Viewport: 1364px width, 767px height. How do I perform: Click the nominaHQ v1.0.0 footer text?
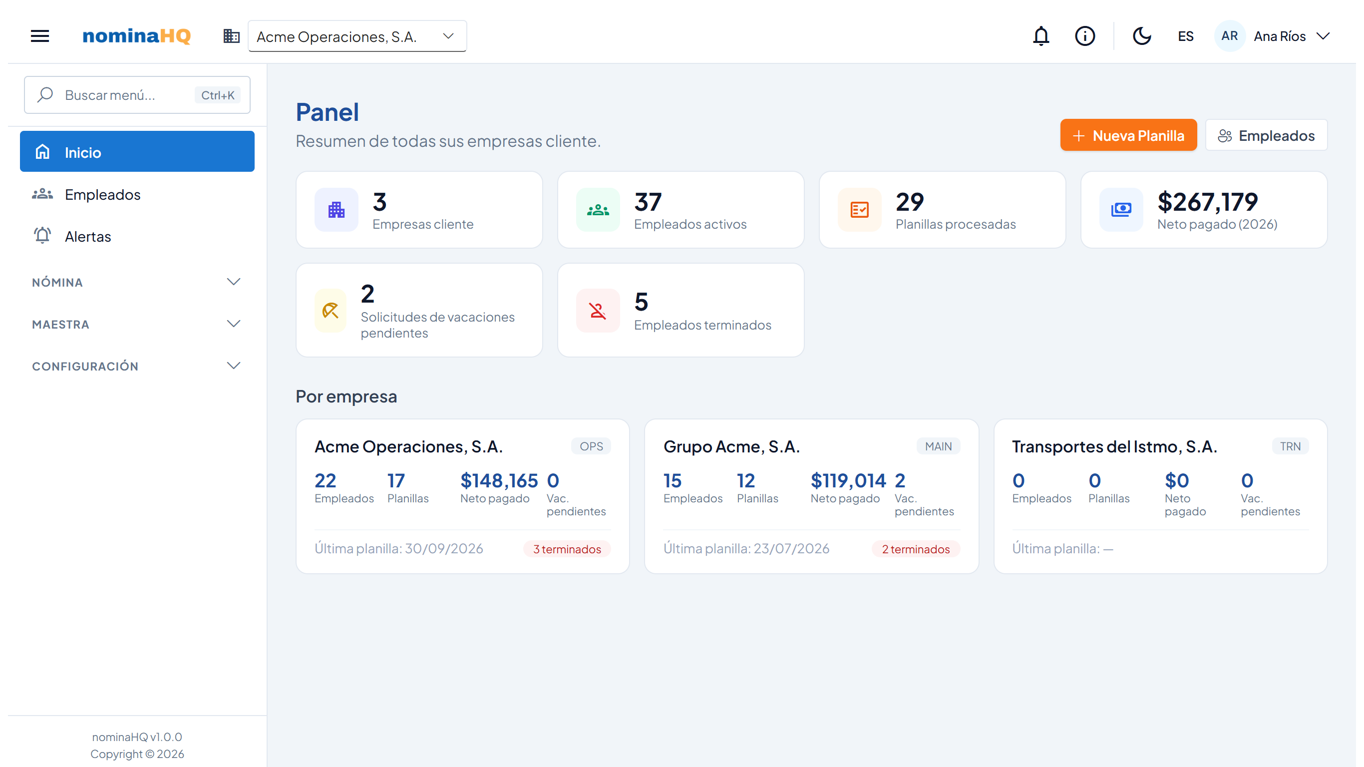[137, 737]
